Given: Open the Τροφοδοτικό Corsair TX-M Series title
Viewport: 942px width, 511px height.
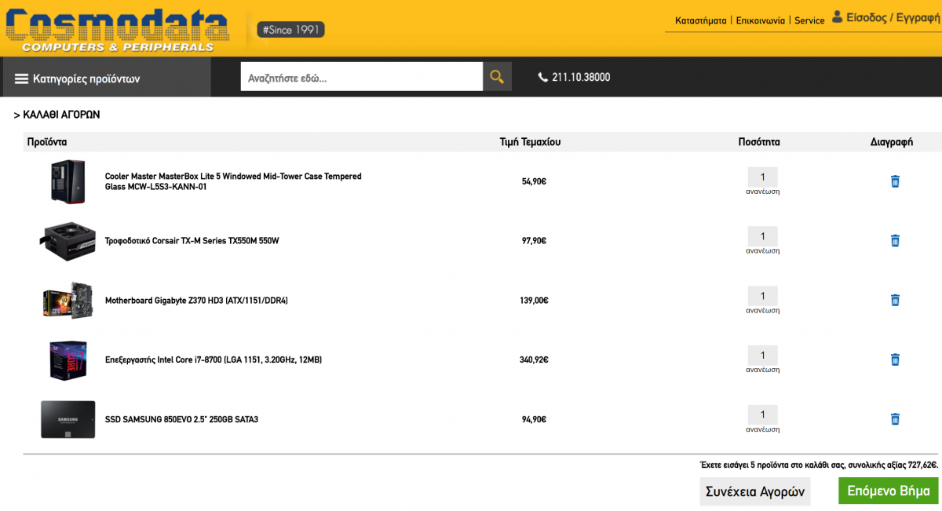Looking at the screenshot, I should (x=192, y=241).
